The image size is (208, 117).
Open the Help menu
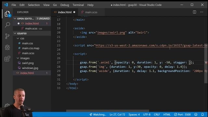click(90, 5)
